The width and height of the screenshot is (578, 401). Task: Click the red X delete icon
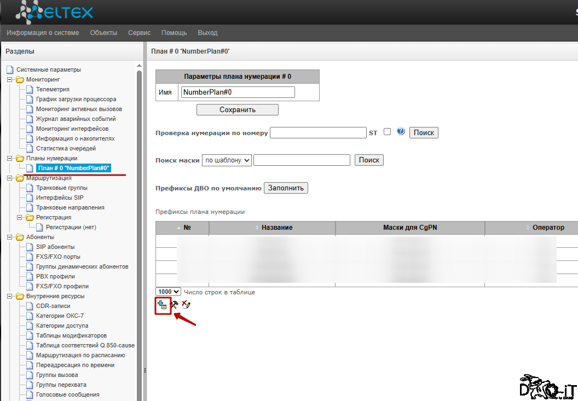pos(186,304)
